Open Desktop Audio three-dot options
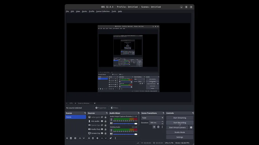 pyautogui.click(x=111, y=130)
